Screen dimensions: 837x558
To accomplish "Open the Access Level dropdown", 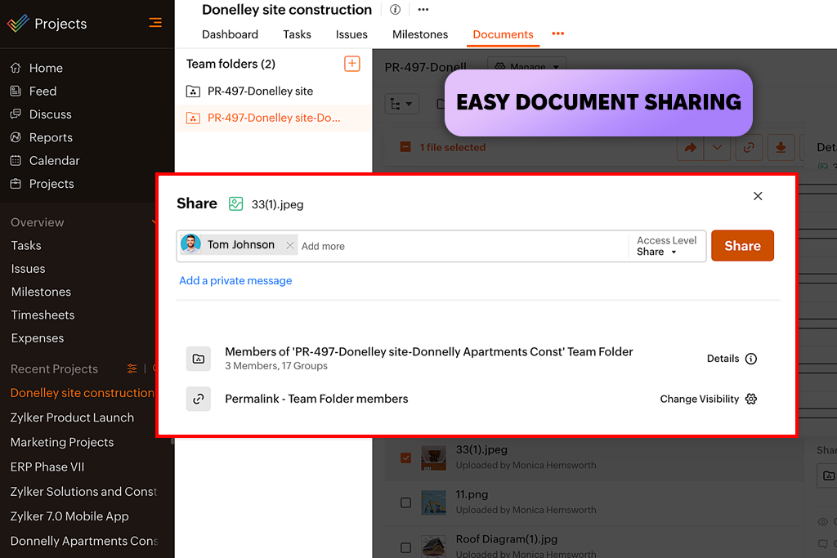I will [666, 246].
